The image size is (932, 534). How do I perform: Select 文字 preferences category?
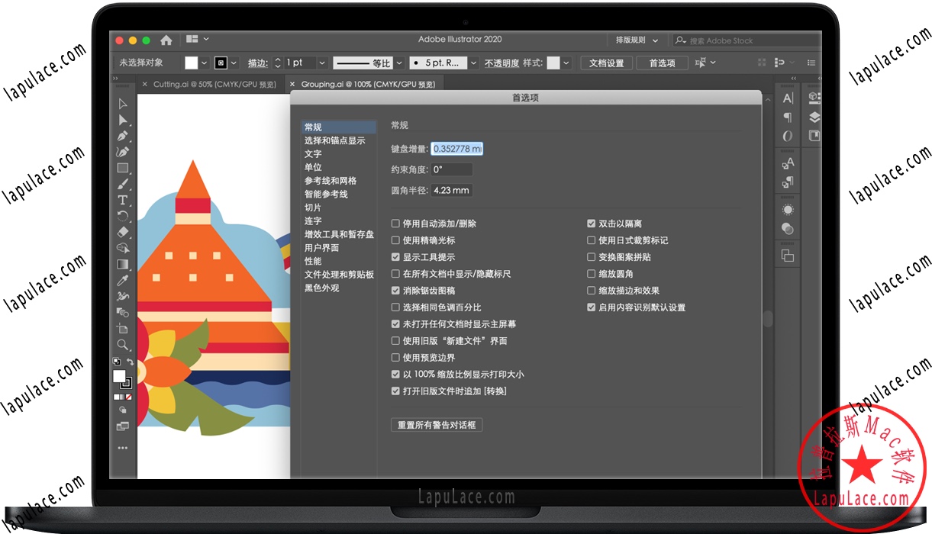point(313,154)
